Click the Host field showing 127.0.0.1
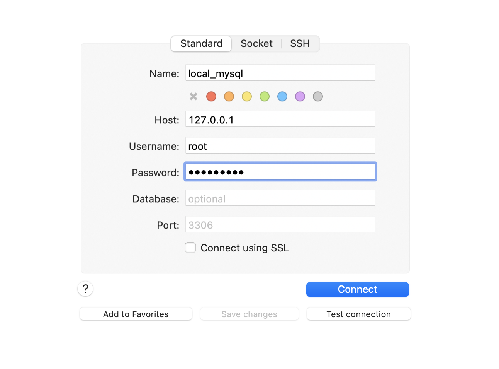This screenshot has width=499, height=369. pyautogui.click(x=280, y=119)
